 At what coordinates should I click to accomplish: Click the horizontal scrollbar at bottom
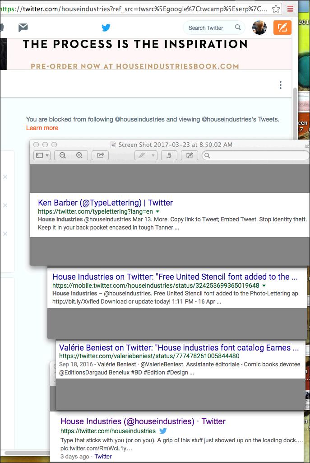click(27, 453)
